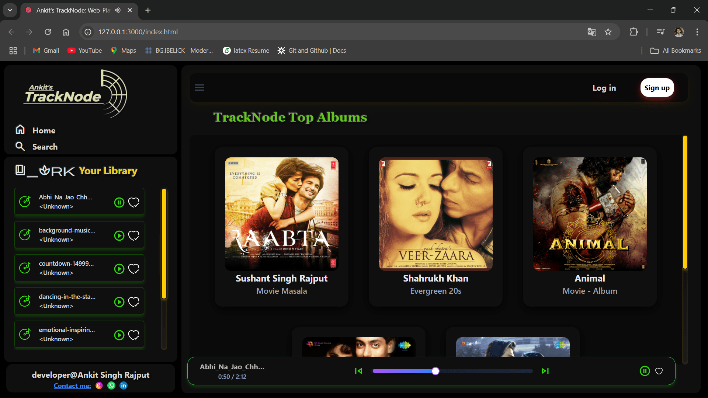The image size is (708, 398).
Task: Open developer's Instagram profile icon
Action: (x=99, y=385)
